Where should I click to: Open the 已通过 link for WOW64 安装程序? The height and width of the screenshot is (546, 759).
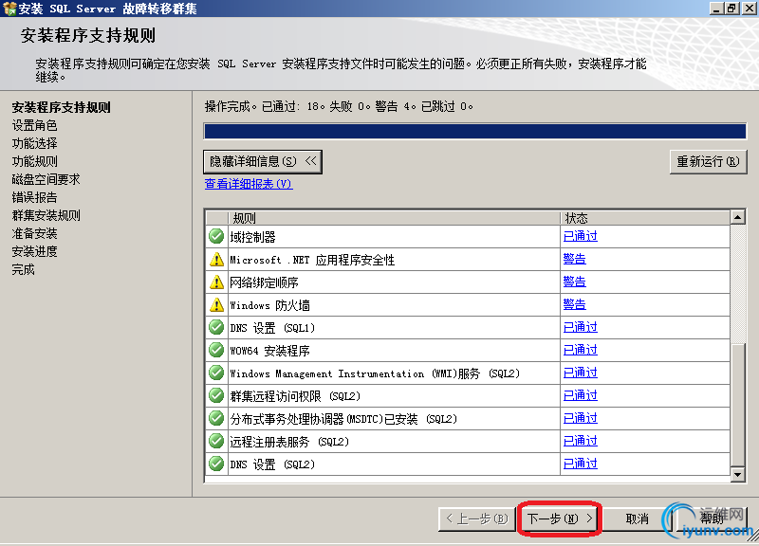click(x=581, y=350)
